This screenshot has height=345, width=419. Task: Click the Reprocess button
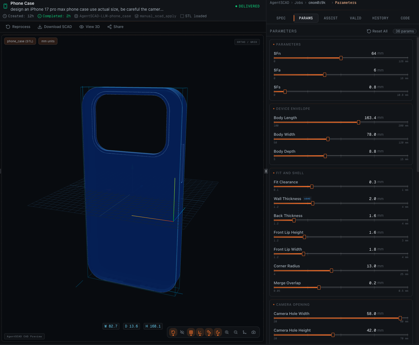(x=18, y=27)
